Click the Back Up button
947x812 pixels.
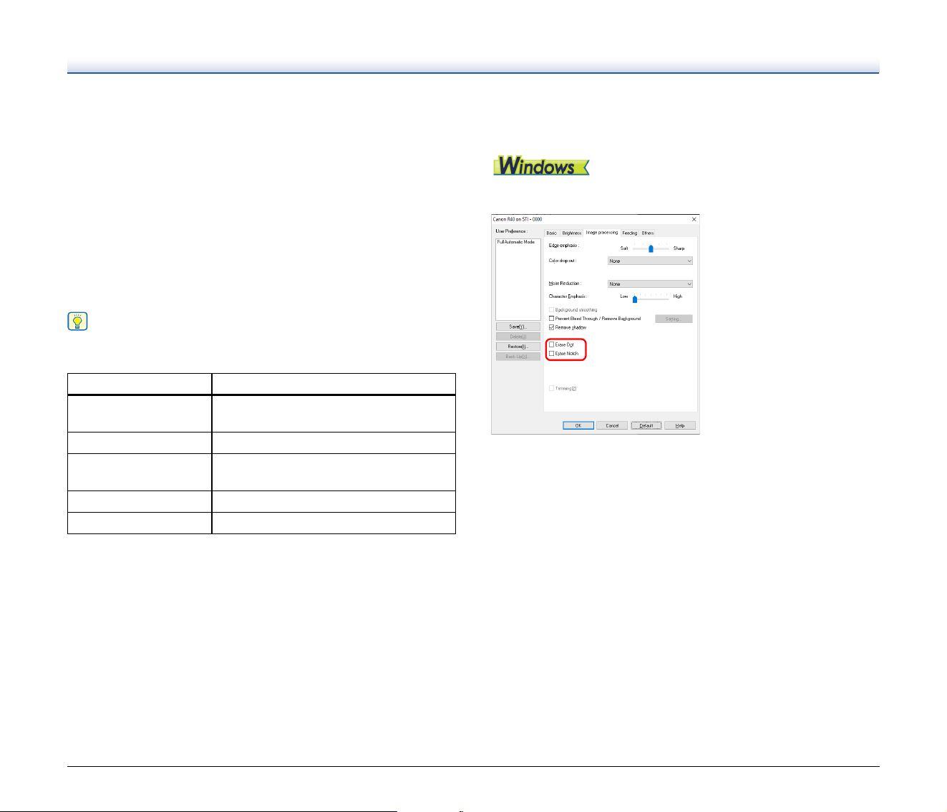pyautogui.click(x=518, y=357)
